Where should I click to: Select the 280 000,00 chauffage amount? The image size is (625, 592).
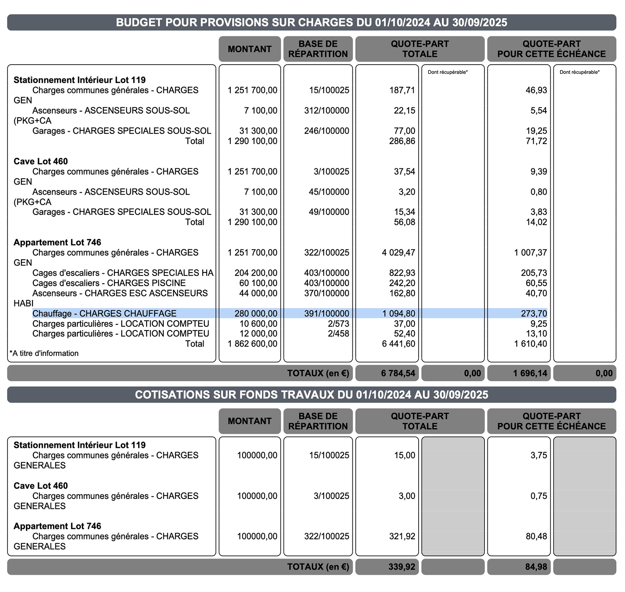(256, 314)
